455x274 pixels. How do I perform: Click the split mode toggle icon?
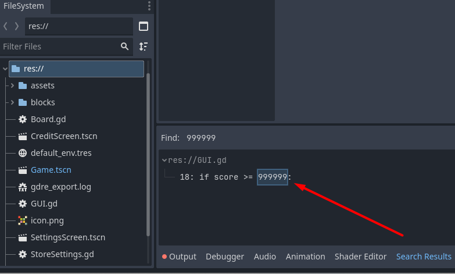[144, 26]
